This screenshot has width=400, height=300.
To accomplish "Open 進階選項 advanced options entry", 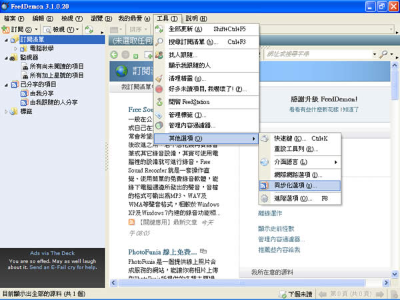I will click(x=300, y=199).
